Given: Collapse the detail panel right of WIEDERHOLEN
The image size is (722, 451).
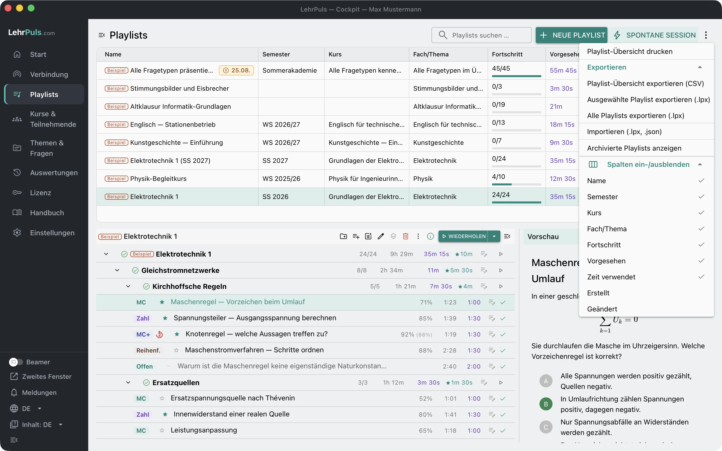Looking at the screenshot, I should [507, 236].
